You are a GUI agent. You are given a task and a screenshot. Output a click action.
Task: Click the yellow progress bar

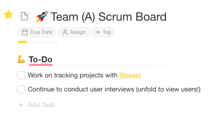tap(22, 42)
